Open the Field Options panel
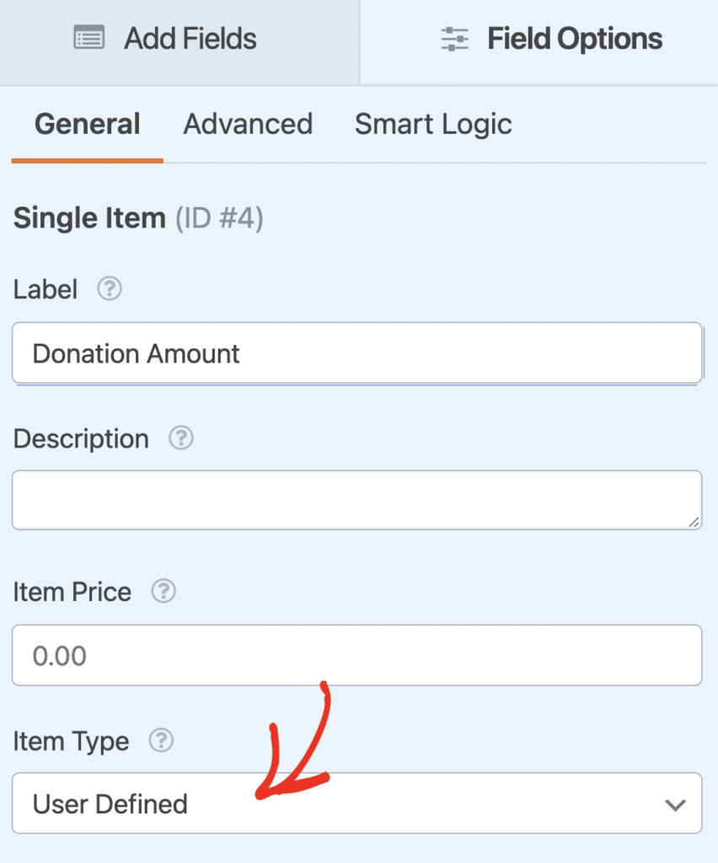The height and width of the screenshot is (863, 718). (x=574, y=37)
